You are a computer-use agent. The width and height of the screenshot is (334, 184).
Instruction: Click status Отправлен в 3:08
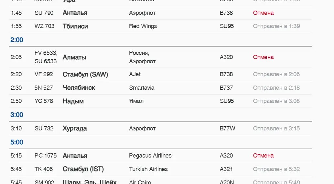tap(276, 101)
